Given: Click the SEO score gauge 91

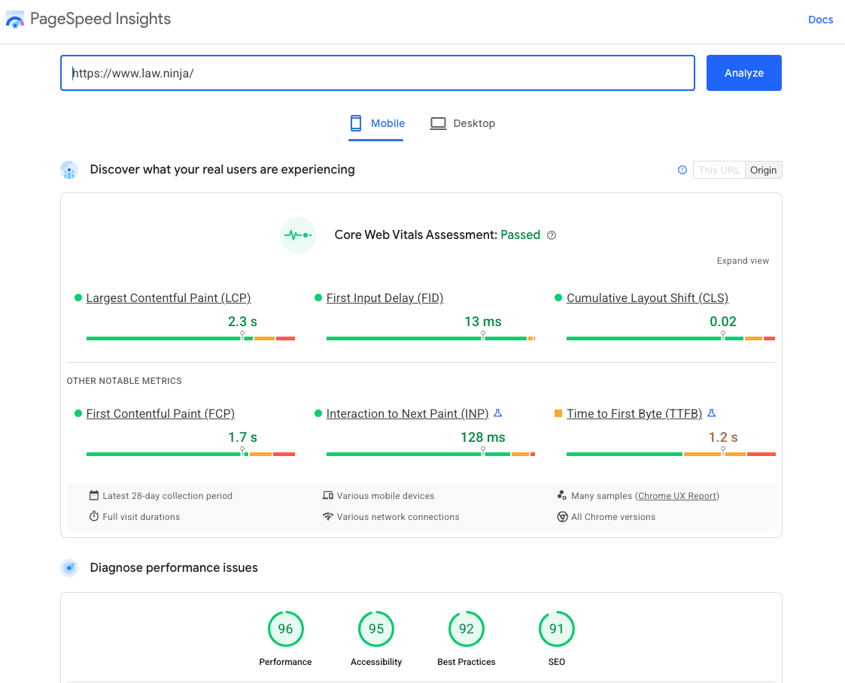Looking at the screenshot, I should click(557, 629).
